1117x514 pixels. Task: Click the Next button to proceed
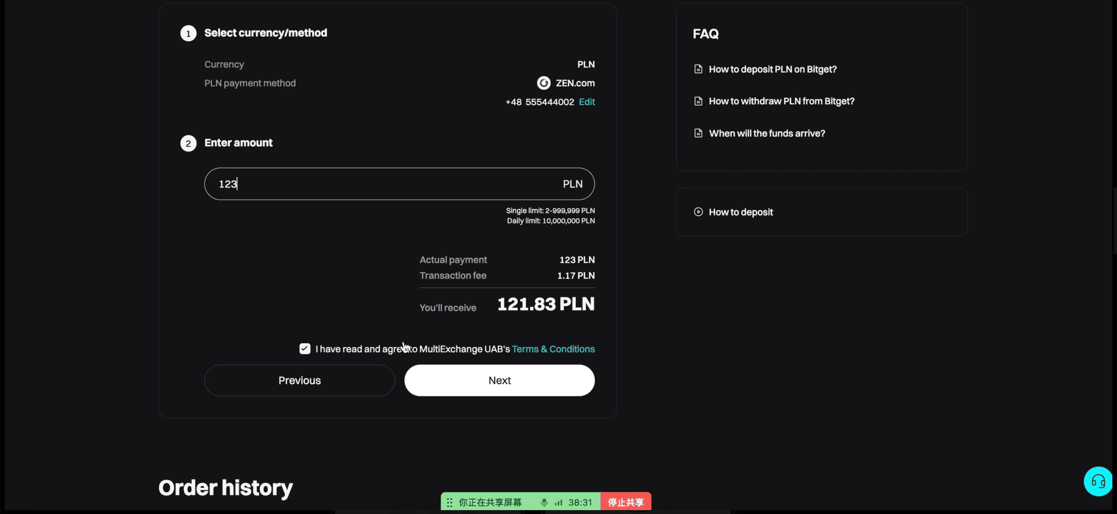(x=500, y=380)
